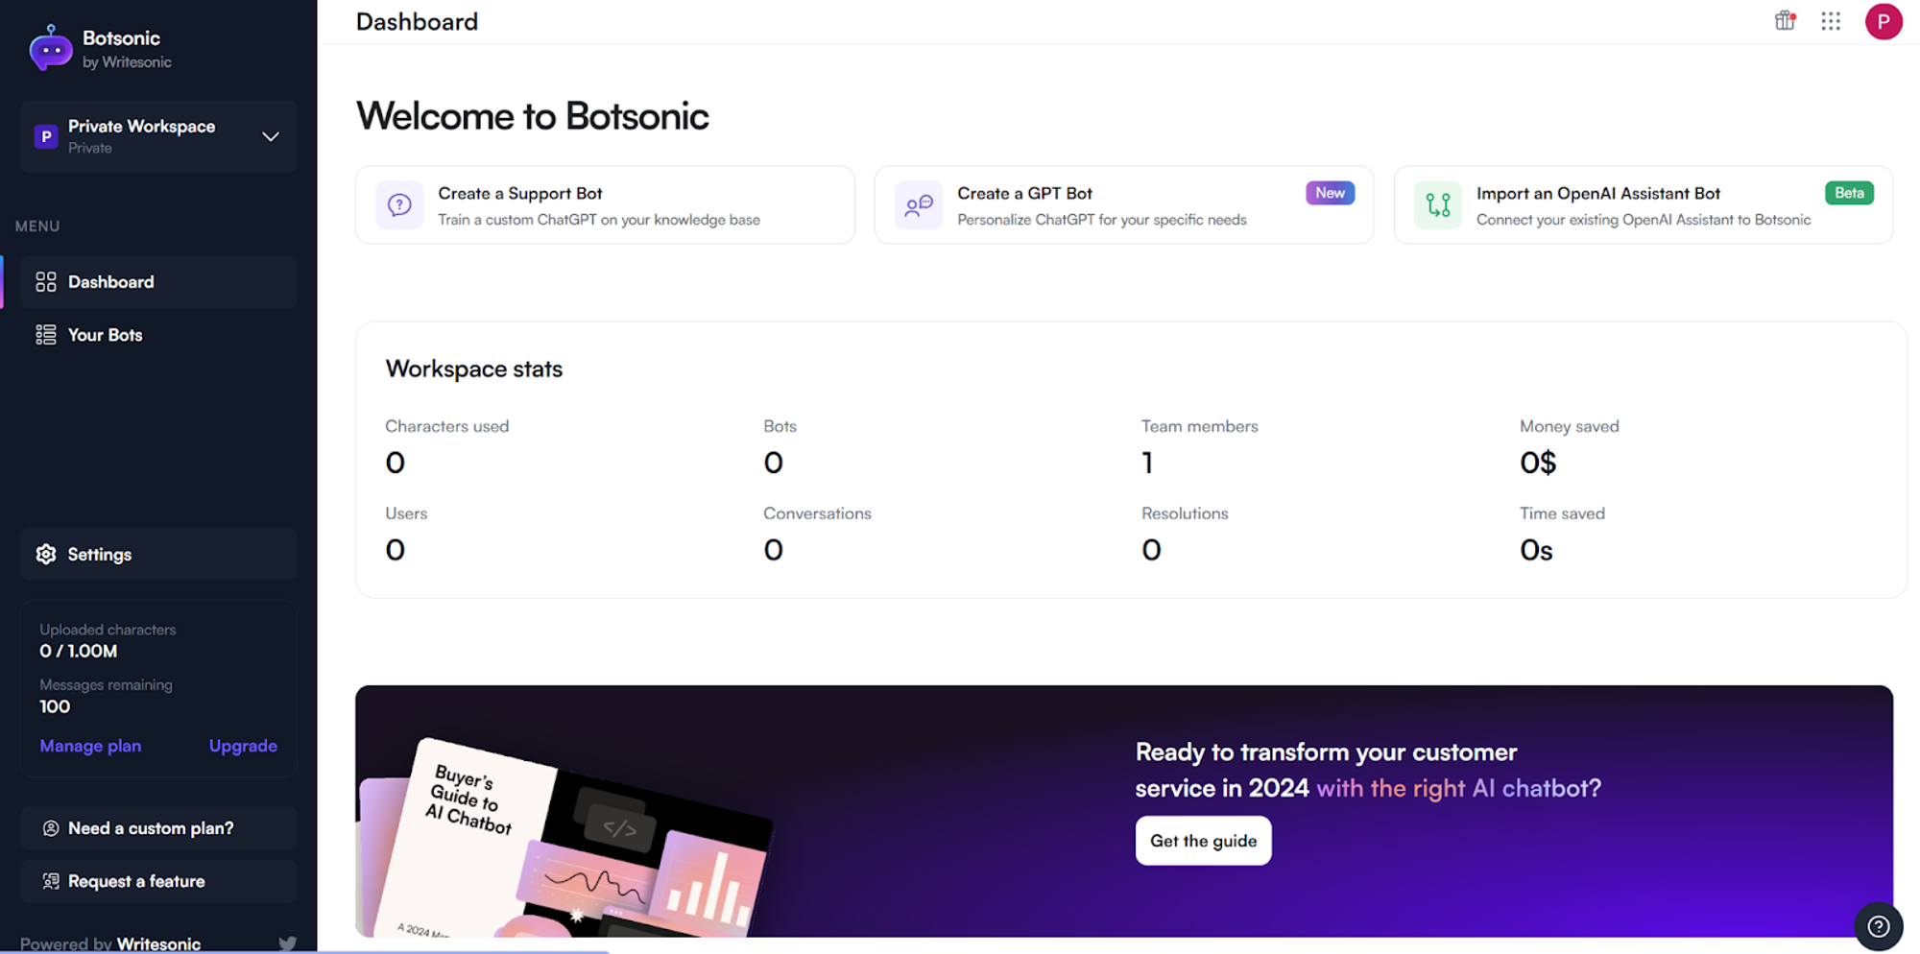Open the P profile avatar

(1884, 21)
